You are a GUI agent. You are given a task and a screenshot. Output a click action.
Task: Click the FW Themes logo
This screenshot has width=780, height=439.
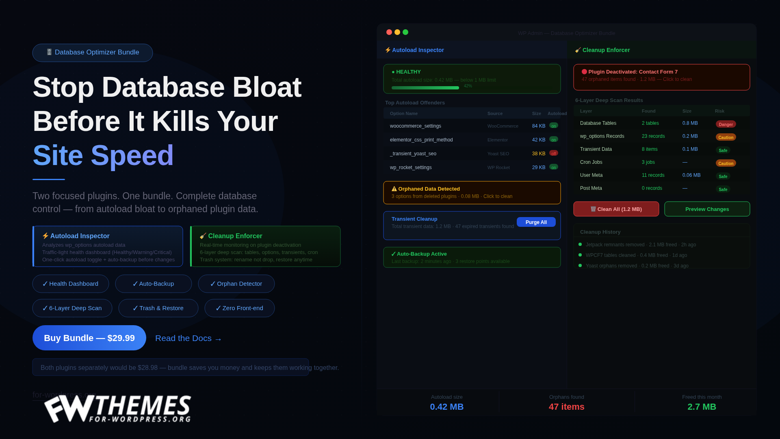coord(117,409)
